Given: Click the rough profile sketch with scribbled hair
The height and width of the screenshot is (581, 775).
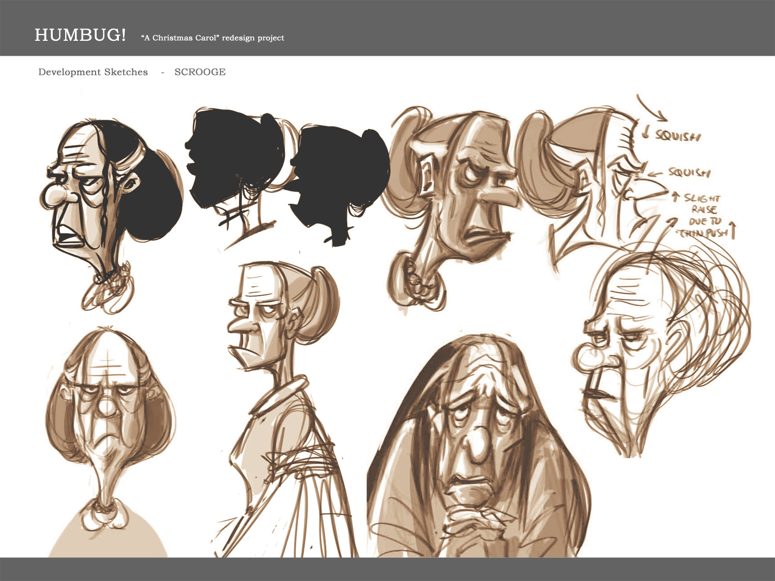Looking at the screenshot, I should click(x=661, y=351).
